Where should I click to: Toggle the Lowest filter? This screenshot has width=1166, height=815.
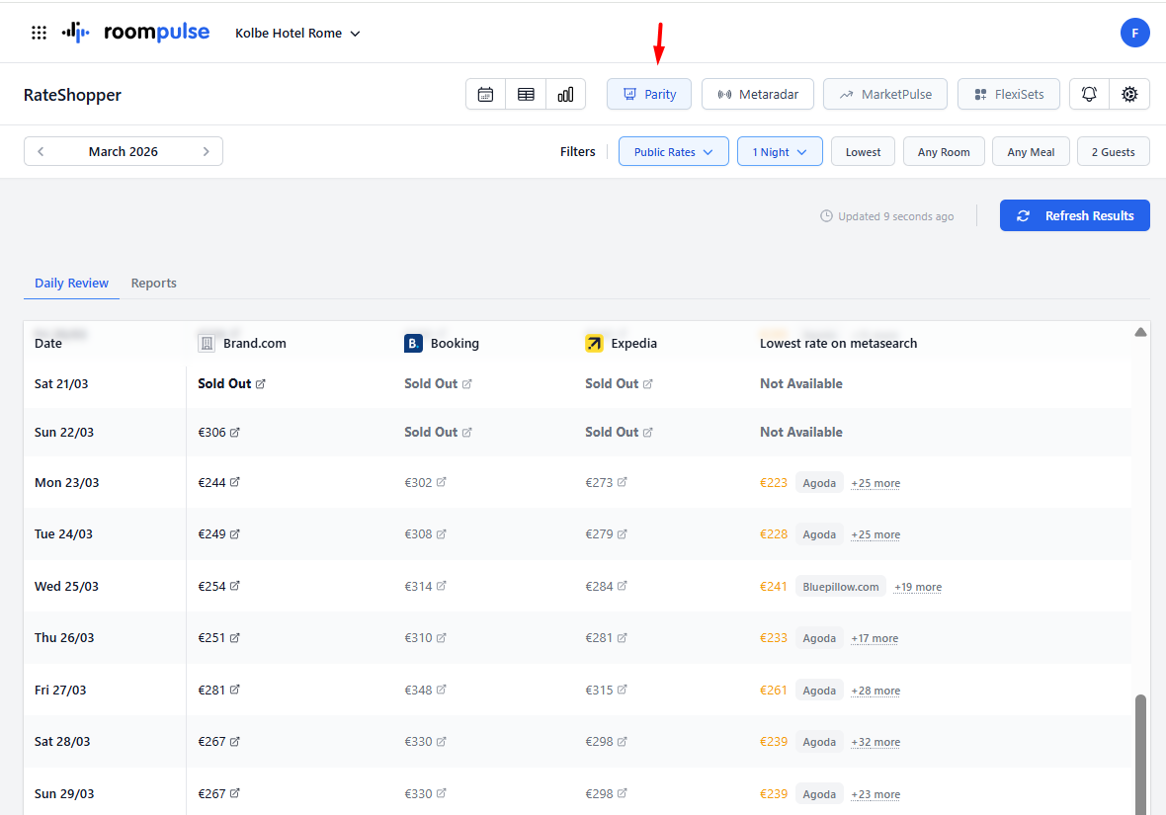[863, 152]
